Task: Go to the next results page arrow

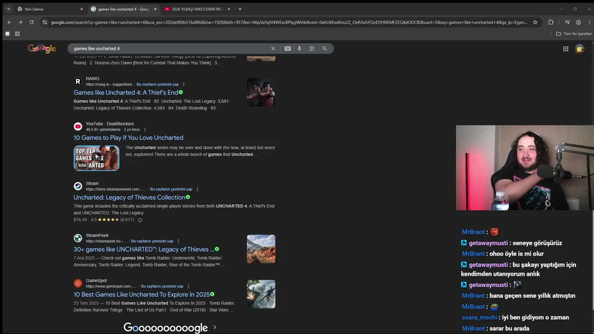Action: (x=214, y=328)
